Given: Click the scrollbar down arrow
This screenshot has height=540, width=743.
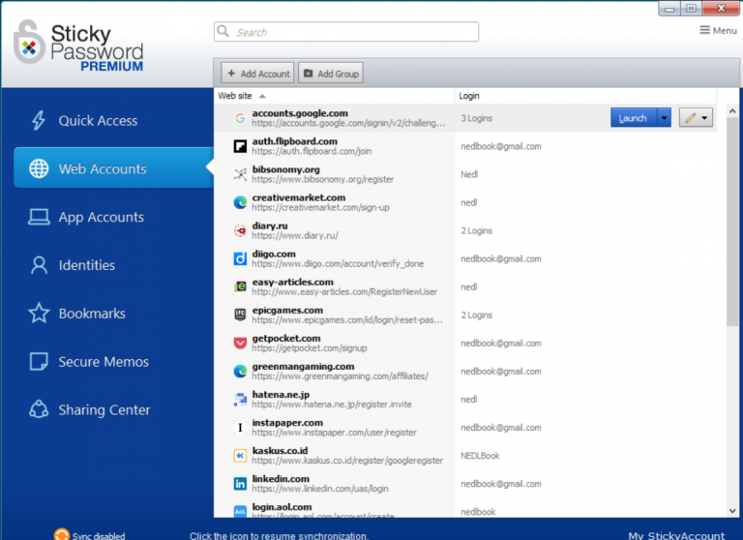Looking at the screenshot, I should 732,511.
